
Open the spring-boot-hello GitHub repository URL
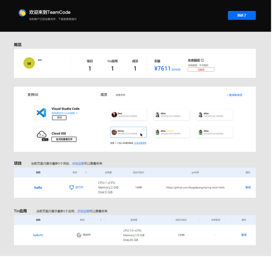click(196, 188)
